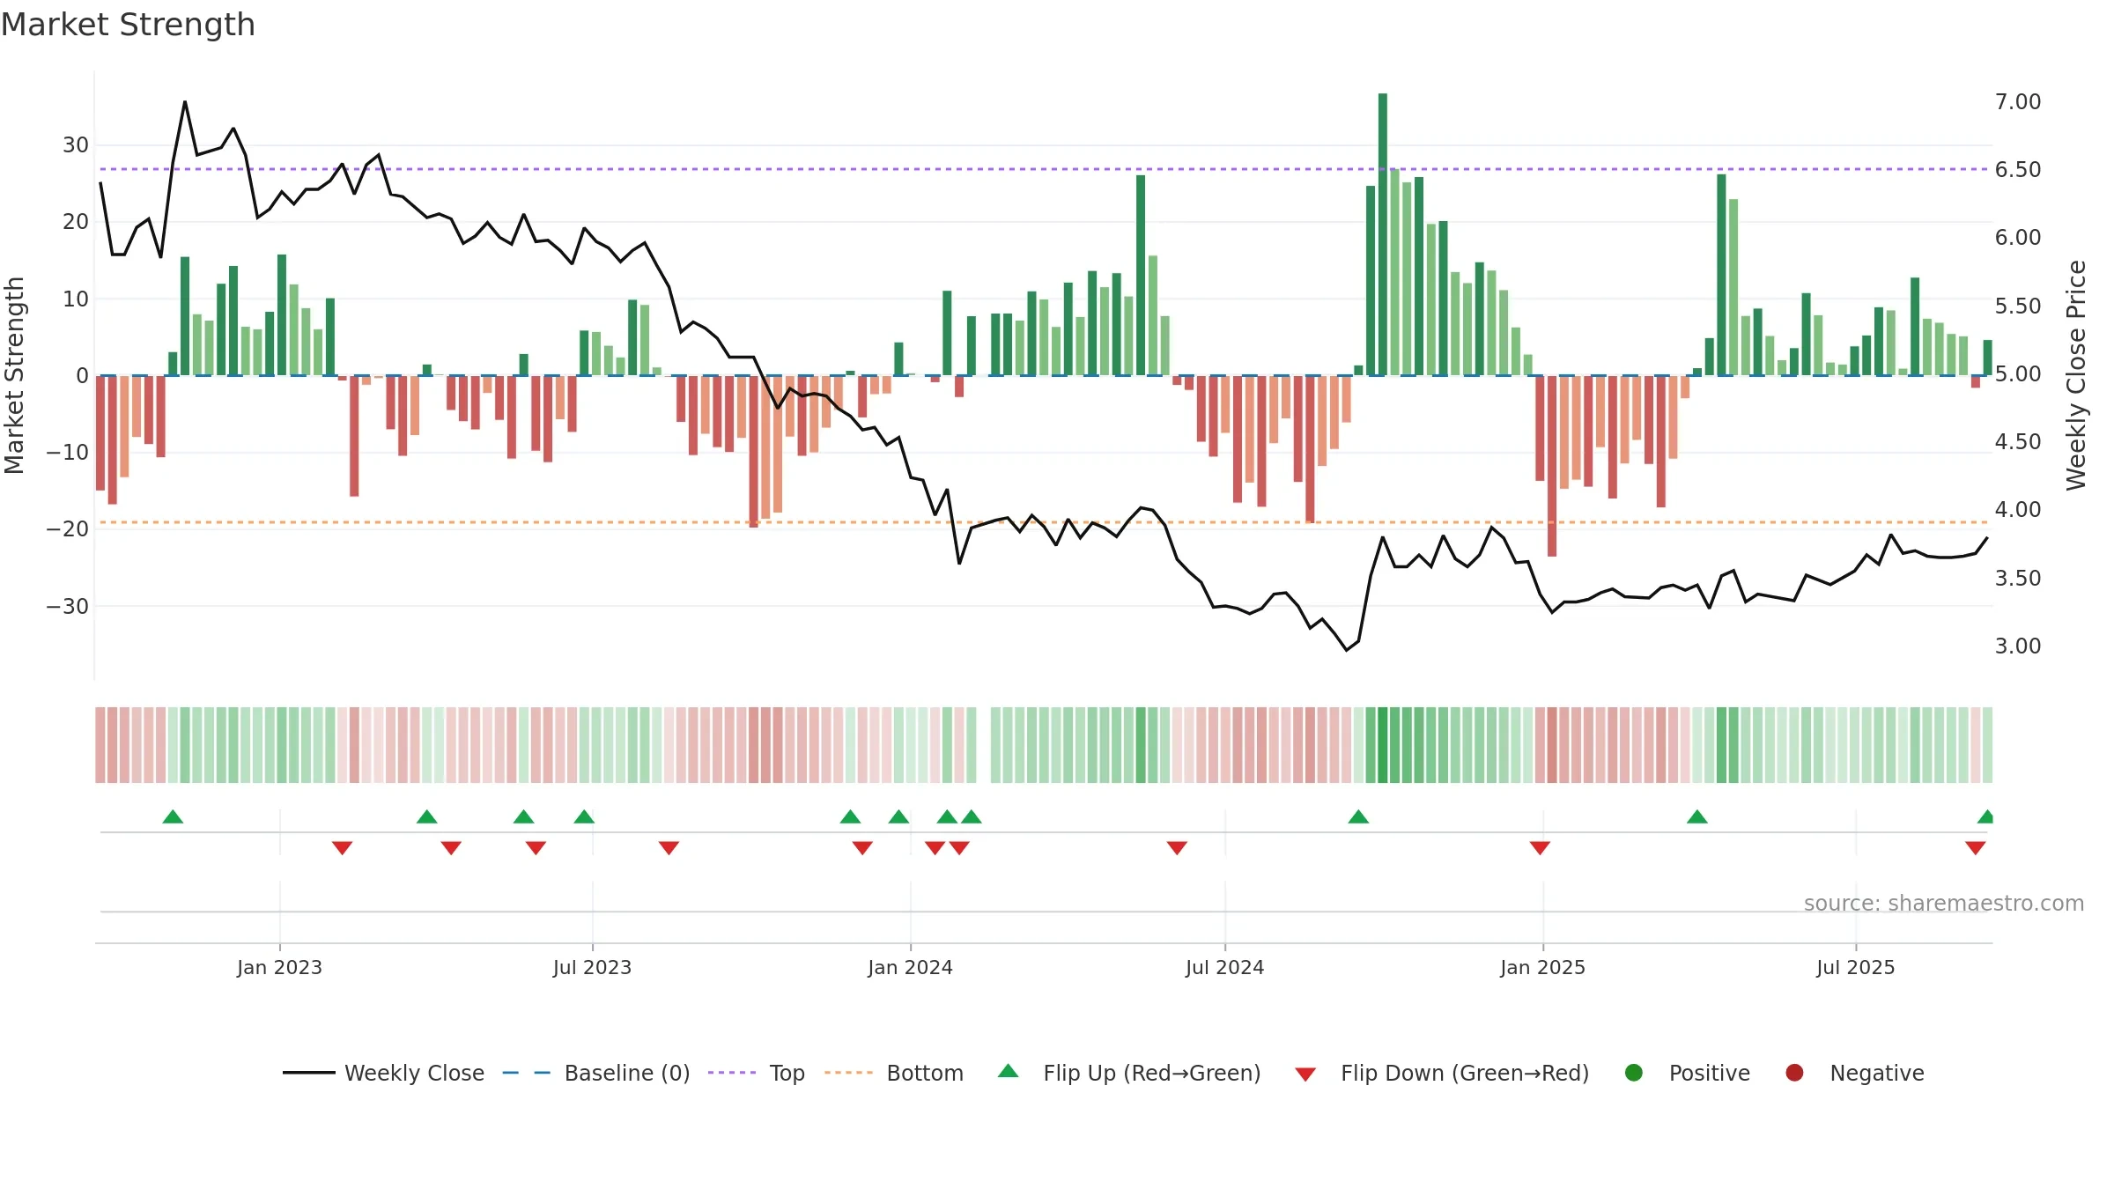Click the 3.00 price axis tick
The width and height of the screenshot is (2114, 1189).
(x=2018, y=646)
